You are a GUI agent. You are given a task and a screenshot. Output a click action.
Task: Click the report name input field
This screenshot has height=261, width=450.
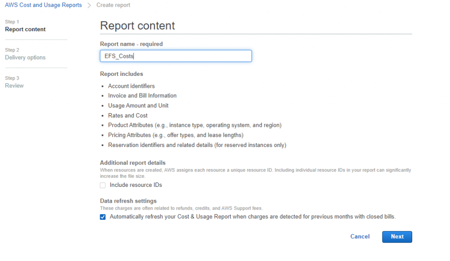[176, 56]
